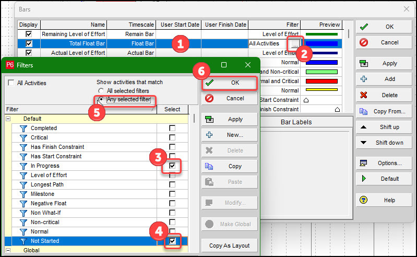Check the All Activities checkbox in Filters
417x257 pixels.
point(11,83)
